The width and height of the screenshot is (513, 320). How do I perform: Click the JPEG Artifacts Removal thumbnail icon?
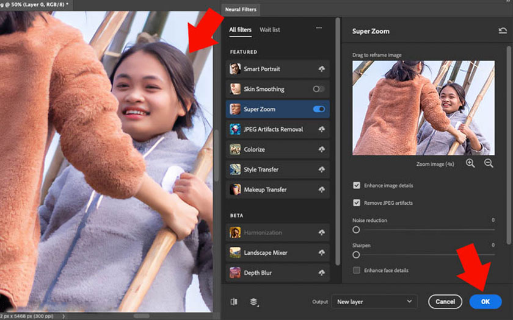(235, 129)
